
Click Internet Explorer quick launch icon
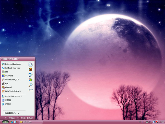[x=12, y=122]
